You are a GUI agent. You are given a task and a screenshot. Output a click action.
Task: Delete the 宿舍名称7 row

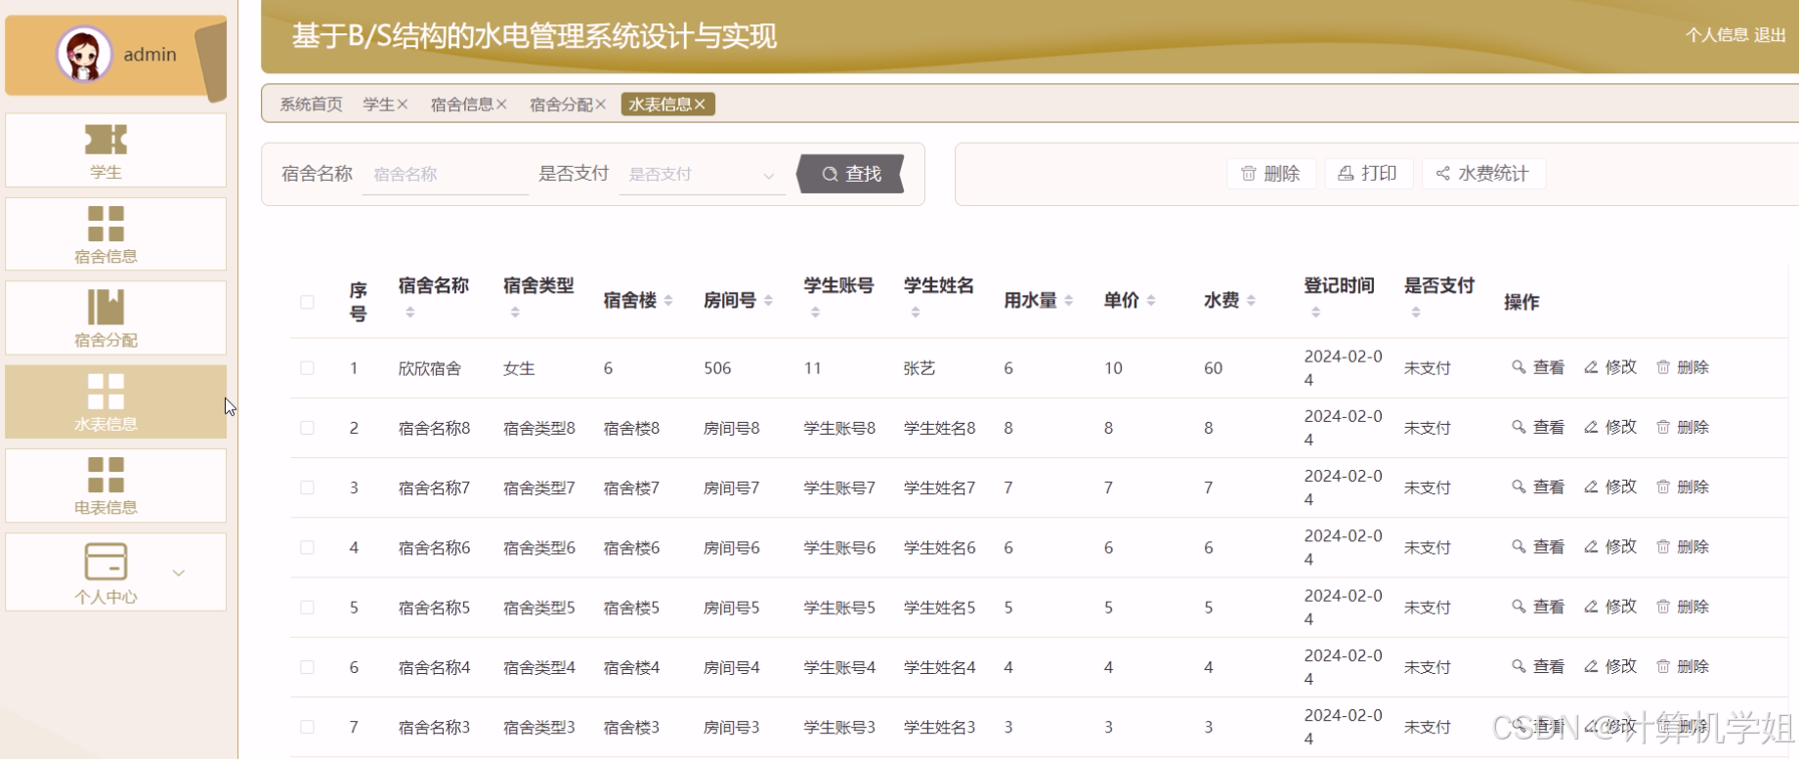(x=1683, y=486)
